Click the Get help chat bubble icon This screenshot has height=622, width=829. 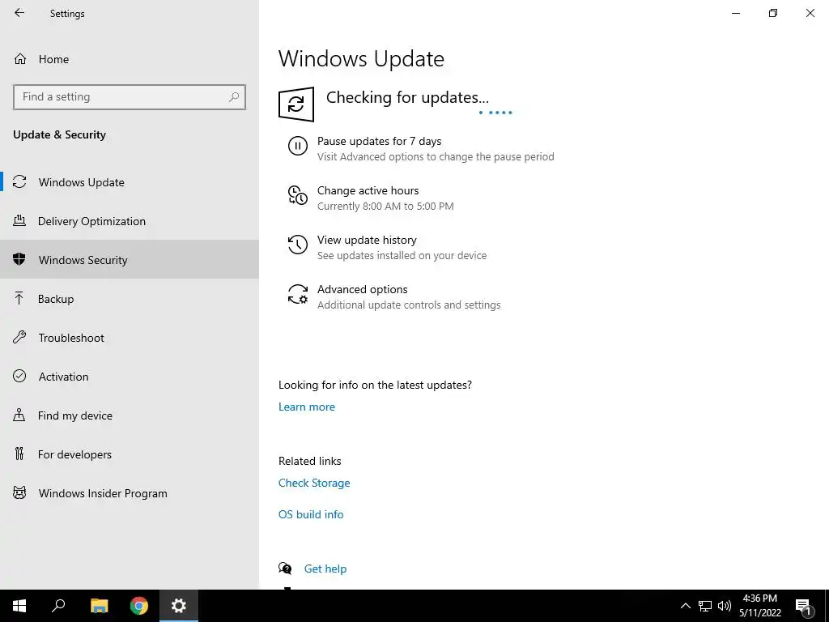click(x=285, y=569)
